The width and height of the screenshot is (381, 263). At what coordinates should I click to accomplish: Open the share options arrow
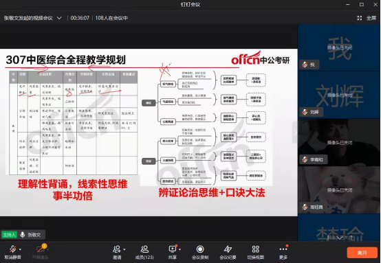[x=180, y=249]
